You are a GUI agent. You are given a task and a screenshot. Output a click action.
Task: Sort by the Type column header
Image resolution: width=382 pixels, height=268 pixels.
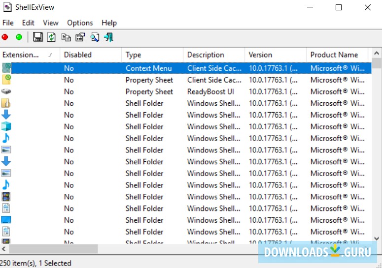(152, 55)
